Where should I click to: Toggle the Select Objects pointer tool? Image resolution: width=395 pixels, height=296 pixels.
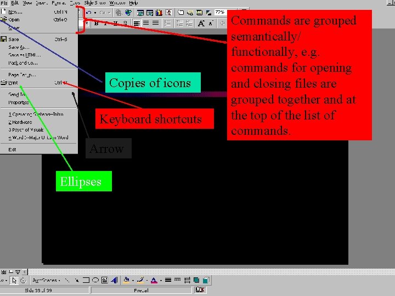coord(14,280)
